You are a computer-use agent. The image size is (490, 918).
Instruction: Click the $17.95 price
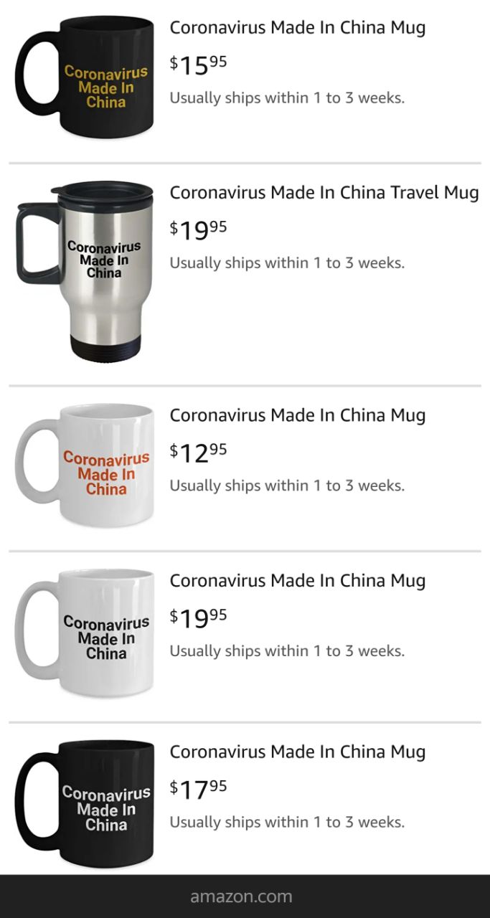point(199,789)
